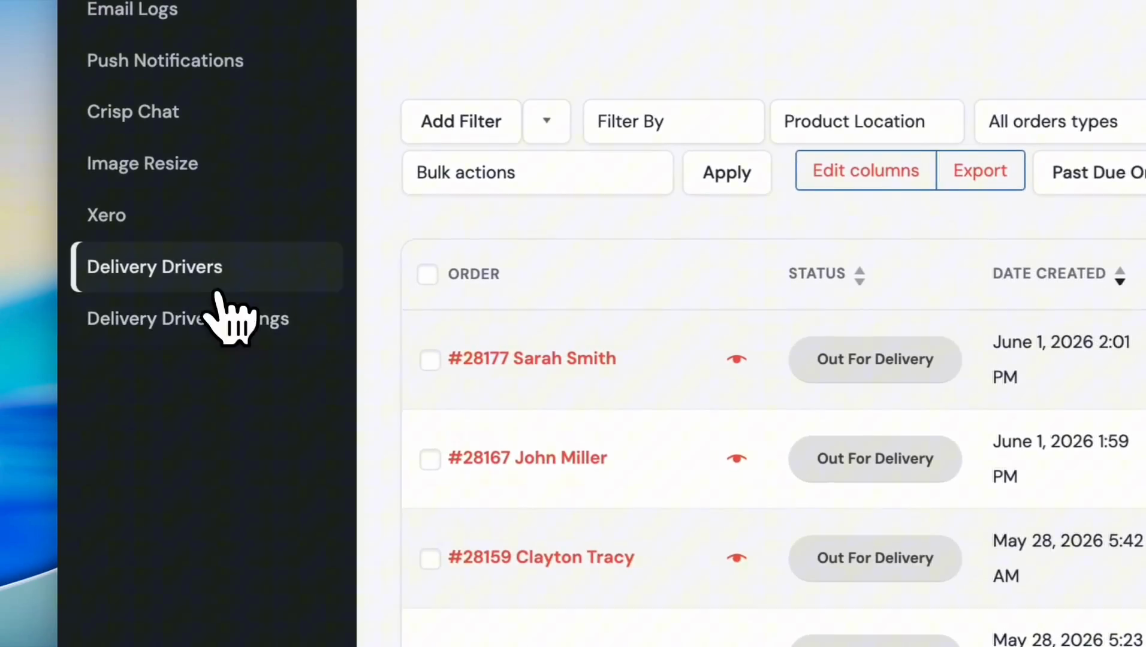Expand the arrow next to Add Filter
This screenshot has width=1146, height=647.
(x=547, y=122)
